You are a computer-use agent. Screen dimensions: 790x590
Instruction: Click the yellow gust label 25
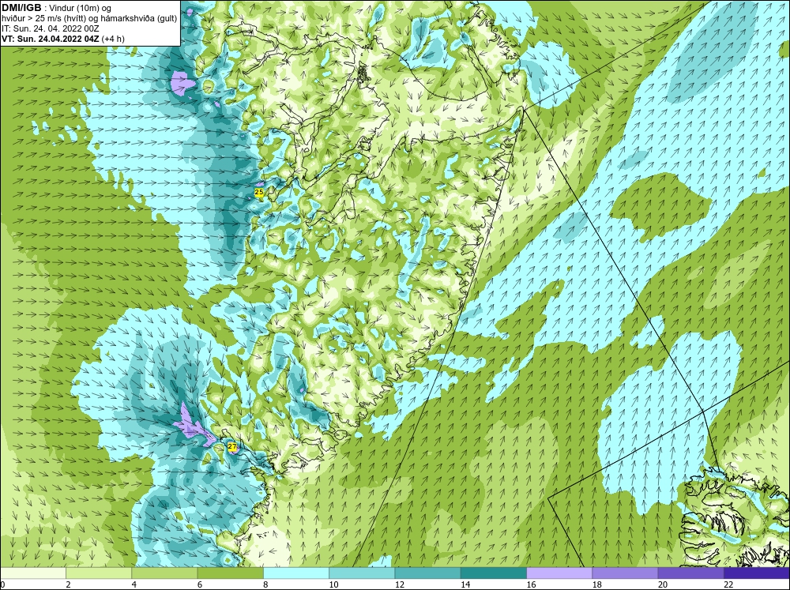(259, 192)
